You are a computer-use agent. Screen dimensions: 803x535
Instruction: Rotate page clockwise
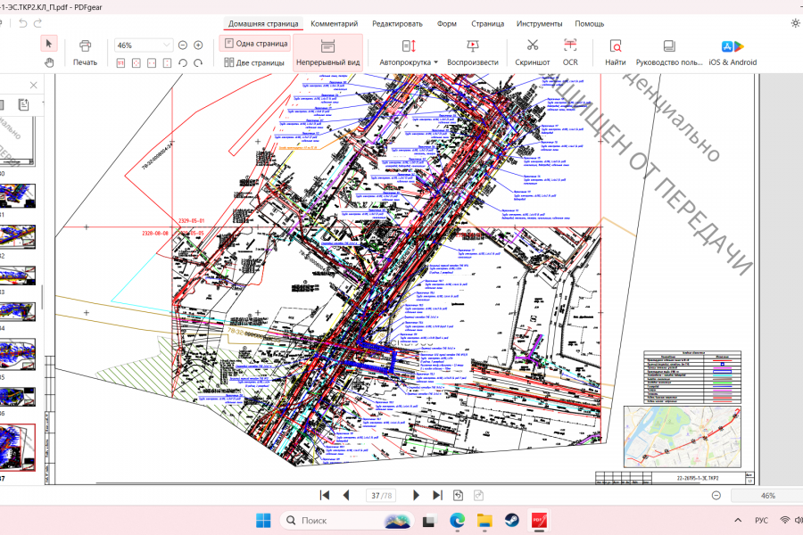point(198,62)
